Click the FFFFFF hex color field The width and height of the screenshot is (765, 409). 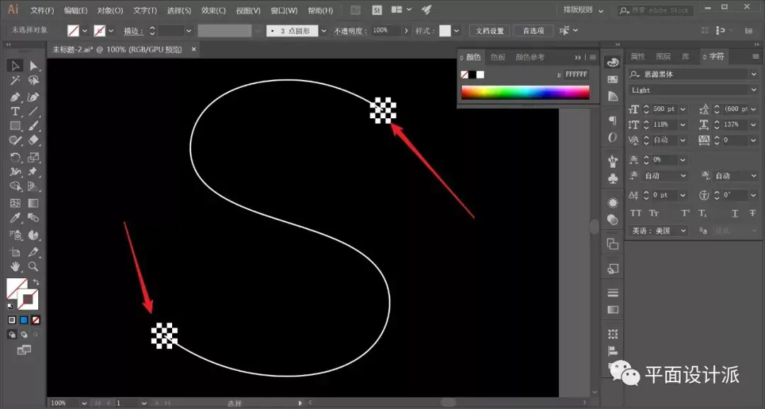(x=576, y=74)
